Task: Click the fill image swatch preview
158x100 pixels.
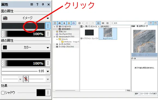Action: pyautogui.click(x=23, y=26)
